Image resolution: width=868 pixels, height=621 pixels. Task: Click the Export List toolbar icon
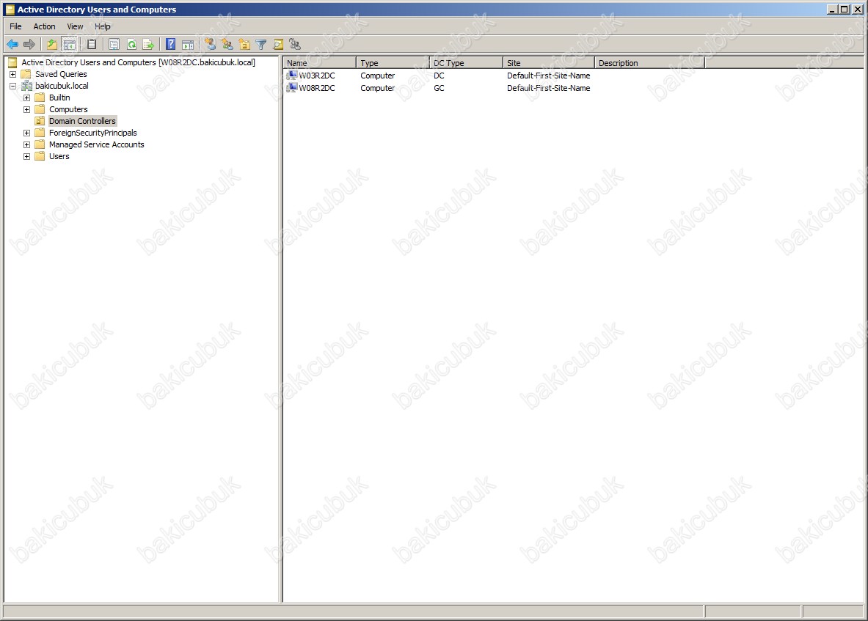coord(148,44)
